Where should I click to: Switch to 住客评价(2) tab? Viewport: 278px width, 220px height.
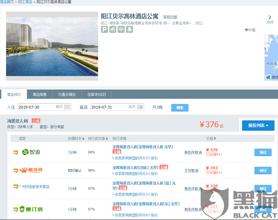(97, 94)
